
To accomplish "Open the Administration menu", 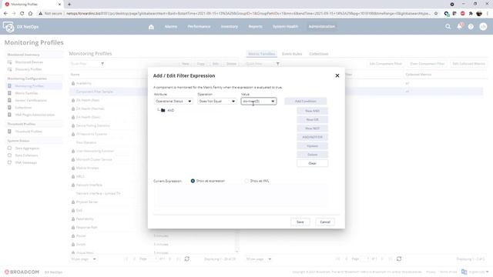I will (322, 26).
